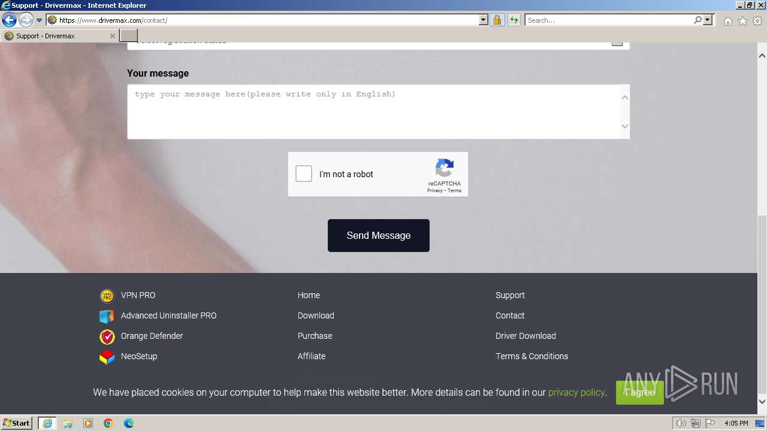The width and height of the screenshot is (767, 431).
Task: Click the browser Forward arrow button
Action: pos(26,20)
